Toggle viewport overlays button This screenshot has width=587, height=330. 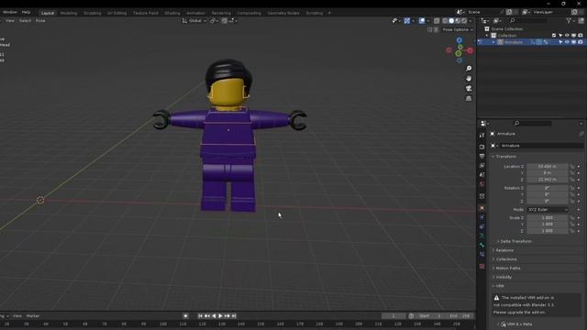pyautogui.click(x=422, y=21)
